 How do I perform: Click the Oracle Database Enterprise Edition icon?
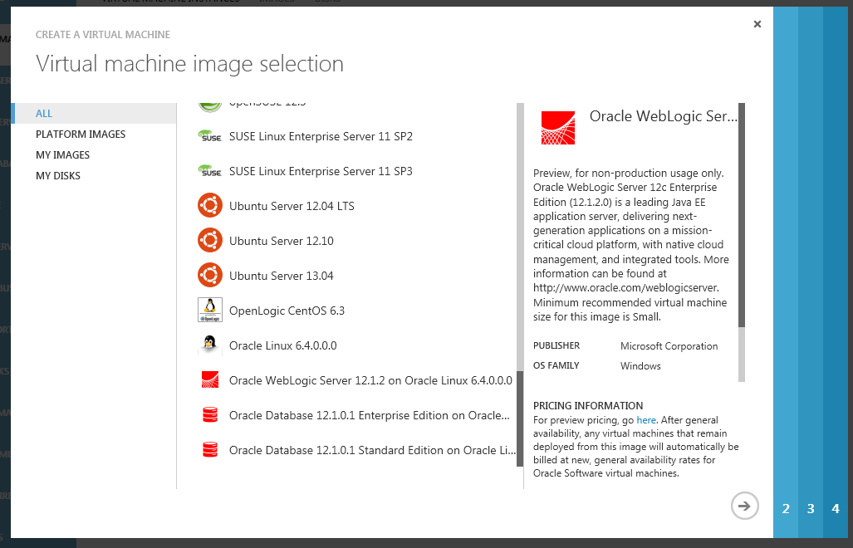210,415
